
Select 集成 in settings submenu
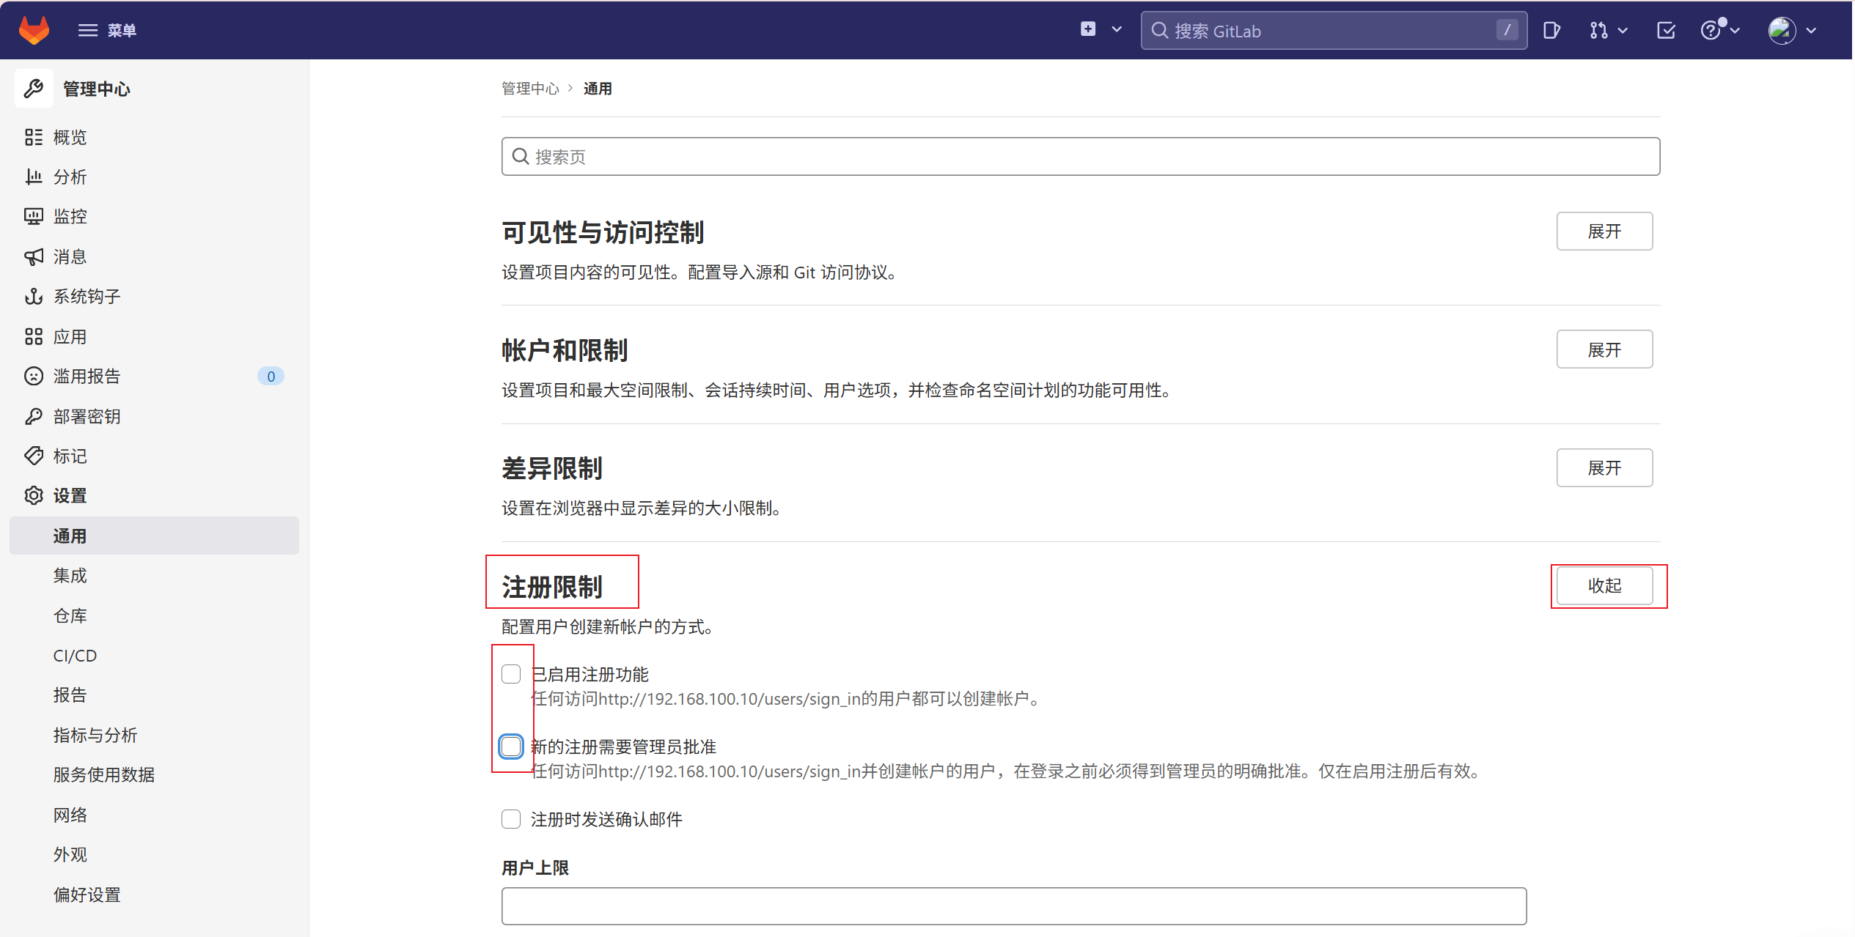point(70,576)
